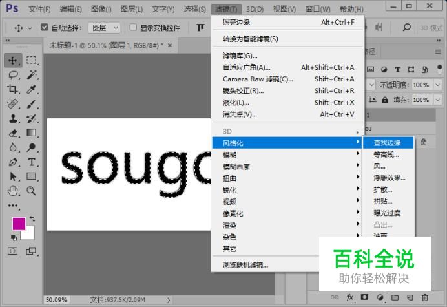The width and height of the screenshot is (447, 307).
Task: Select the Hand tool
Action: tap(13, 191)
